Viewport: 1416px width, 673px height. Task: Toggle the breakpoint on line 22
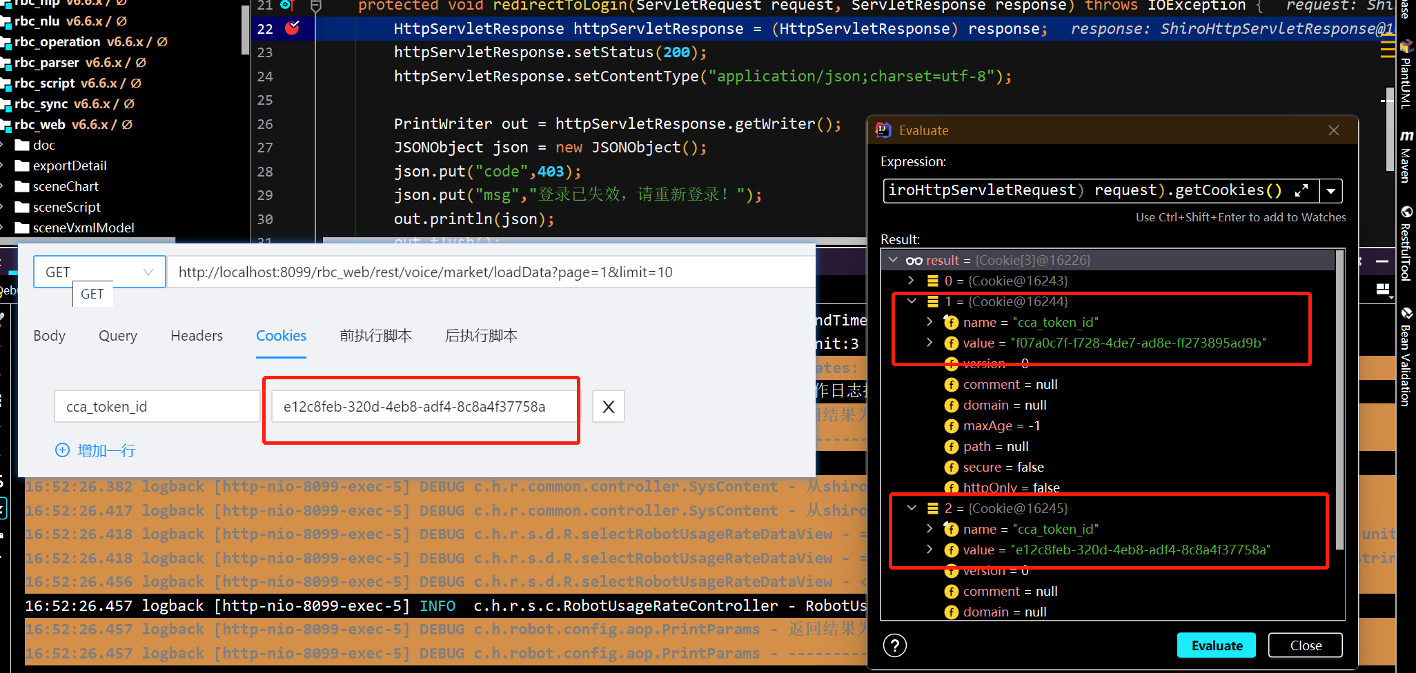[x=291, y=28]
